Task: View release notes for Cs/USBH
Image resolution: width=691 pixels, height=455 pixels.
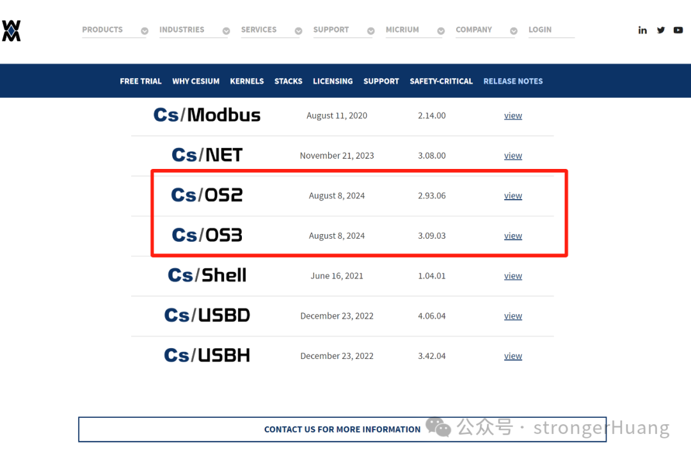Action: tap(513, 356)
